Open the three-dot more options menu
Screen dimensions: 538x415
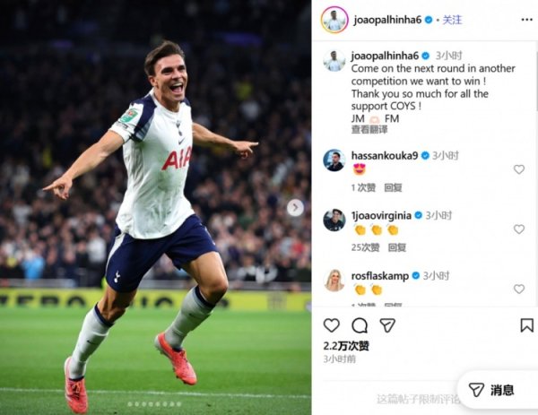coord(526,20)
